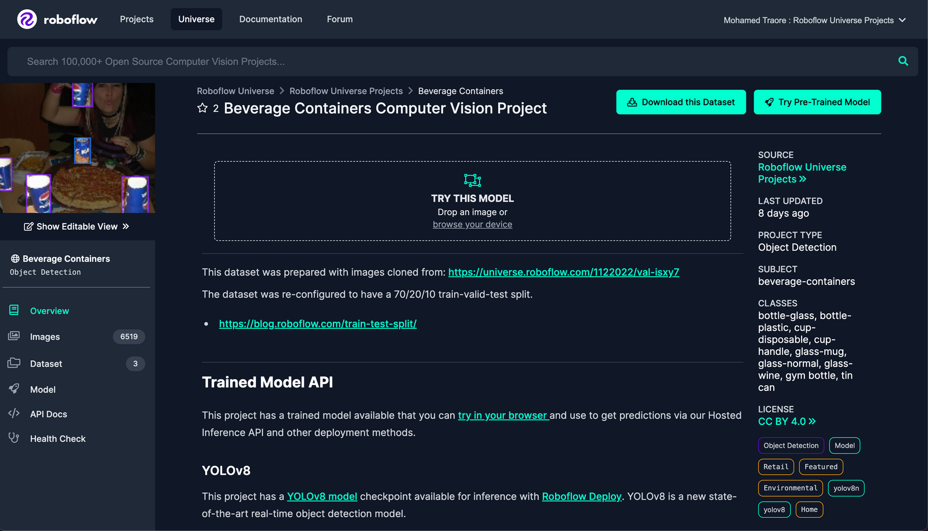This screenshot has width=928, height=531.
Task: Select the Retail tag swatch
Action: (775, 466)
